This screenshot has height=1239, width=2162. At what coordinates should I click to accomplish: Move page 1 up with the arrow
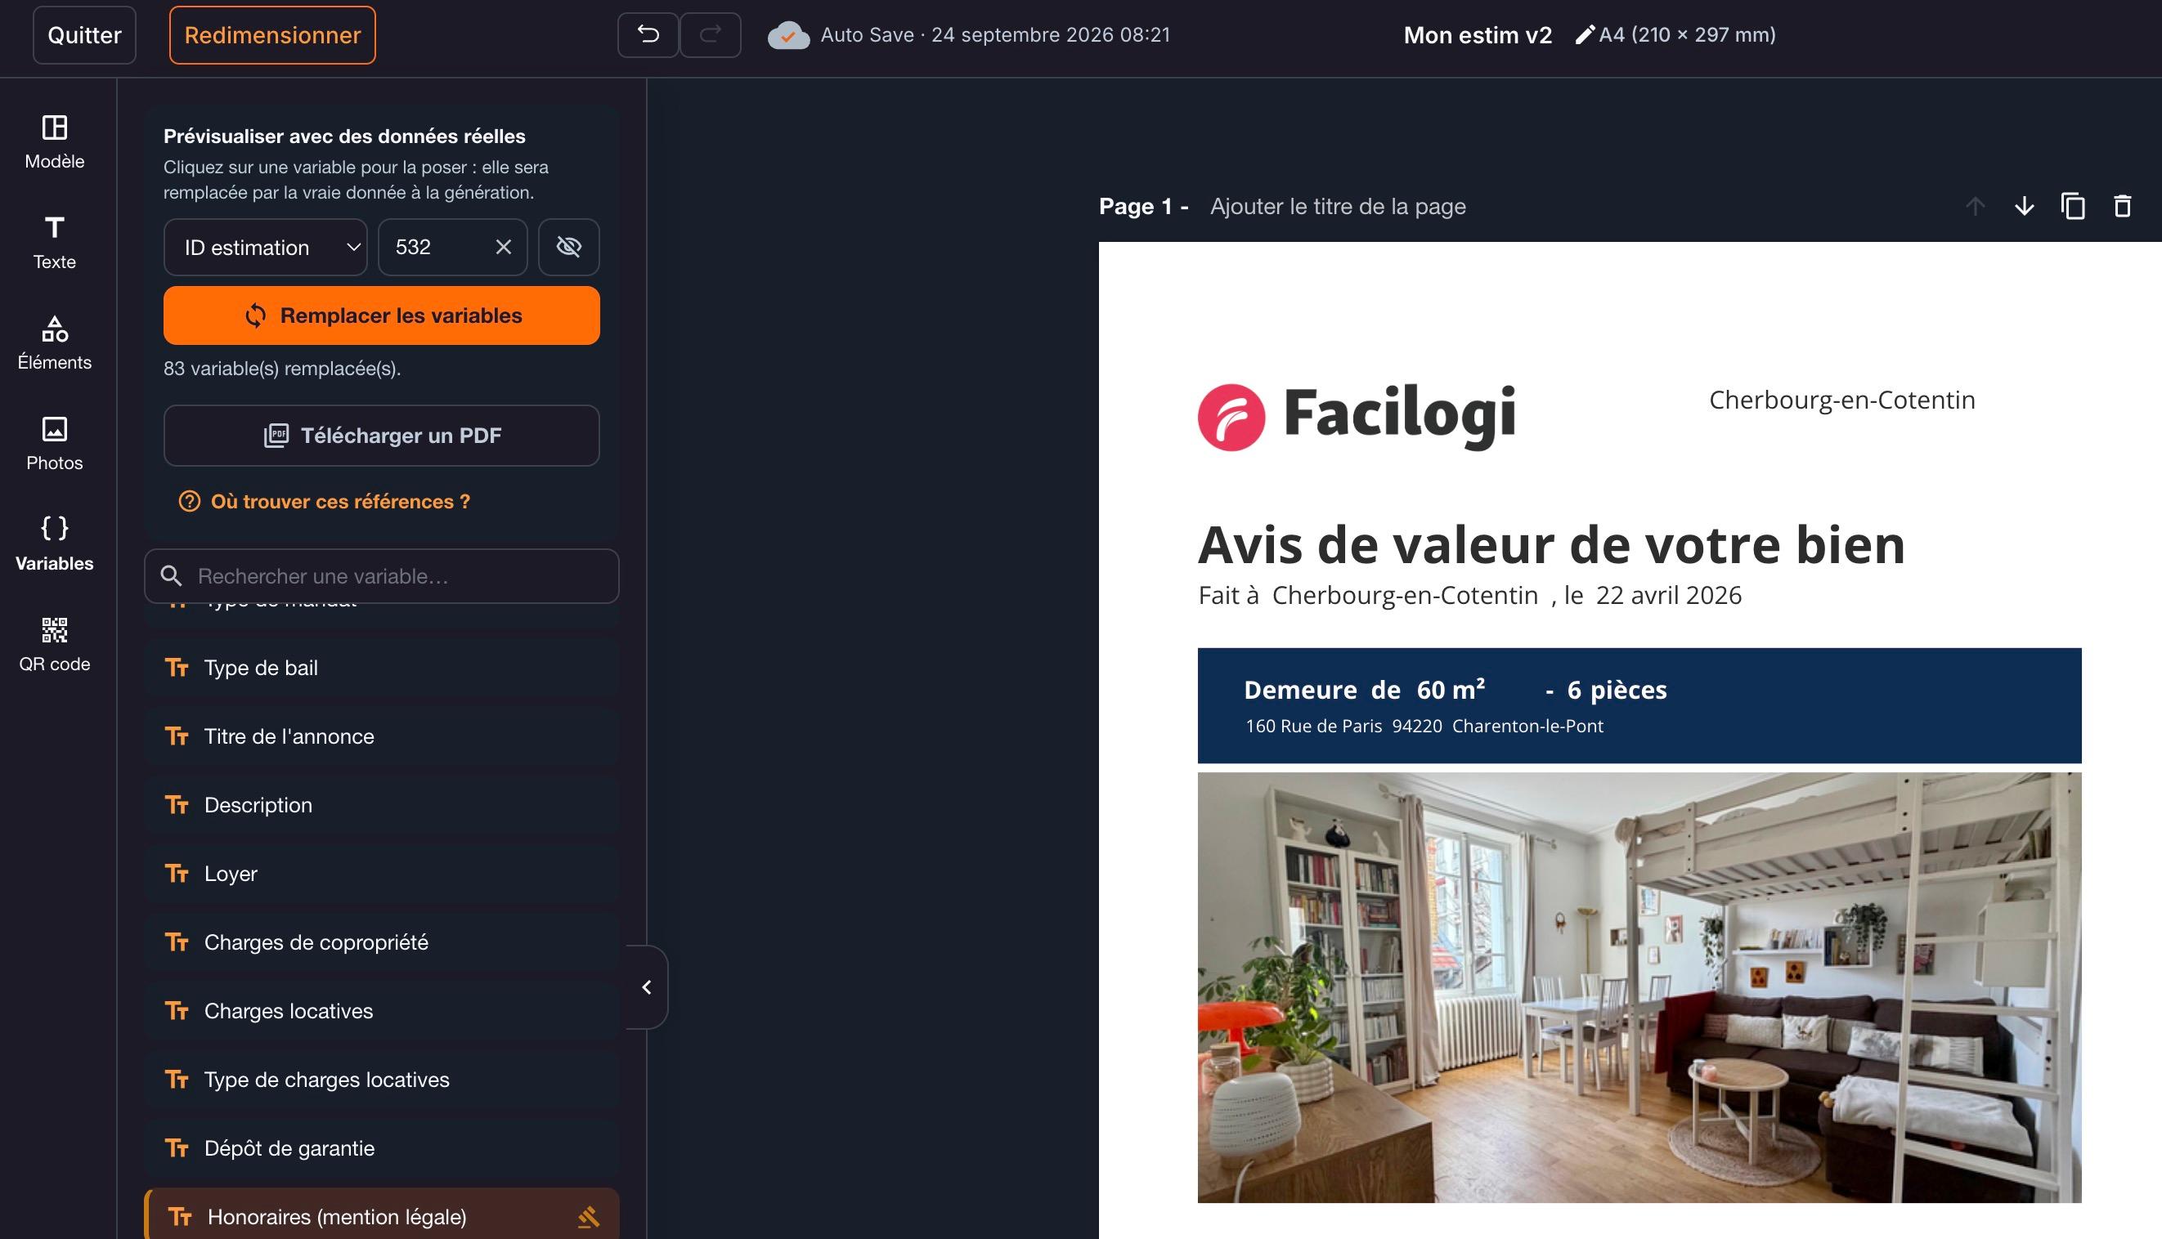pos(1975,206)
